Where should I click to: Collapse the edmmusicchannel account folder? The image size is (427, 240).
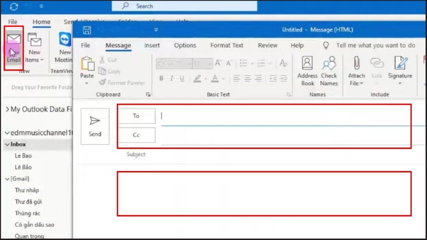pos(7,133)
